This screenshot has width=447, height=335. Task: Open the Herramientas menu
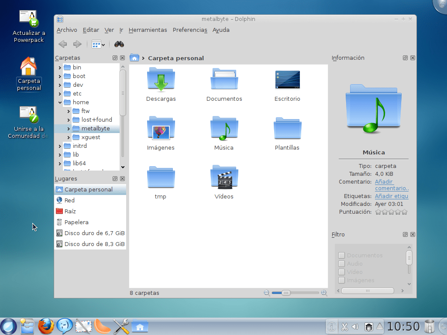coord(148,30)
